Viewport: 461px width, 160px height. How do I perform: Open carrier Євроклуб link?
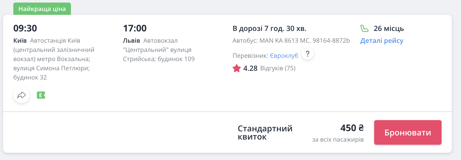(284, 56)
